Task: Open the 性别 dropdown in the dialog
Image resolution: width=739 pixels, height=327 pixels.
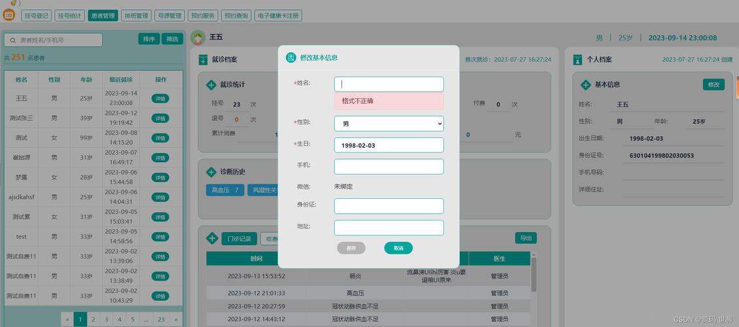Action: [389, 124]
